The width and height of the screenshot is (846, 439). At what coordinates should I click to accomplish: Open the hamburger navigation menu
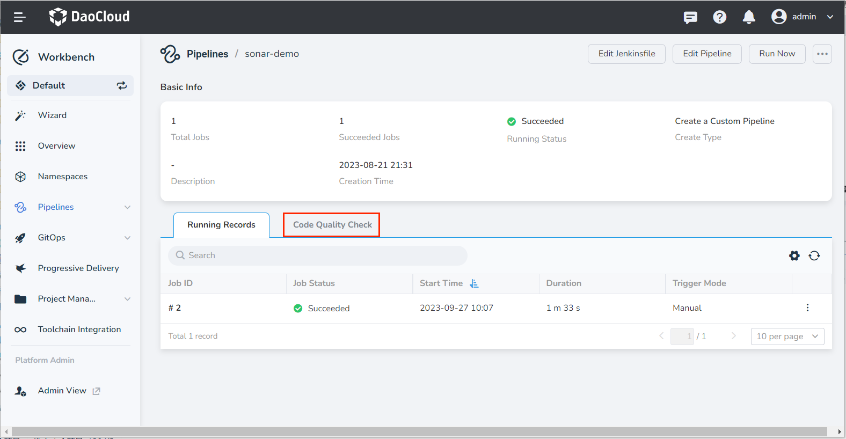coord(20,17)
